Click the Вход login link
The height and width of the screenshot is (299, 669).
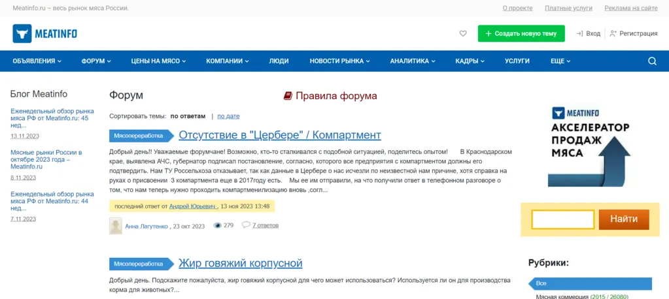click(x=588, y=33)
